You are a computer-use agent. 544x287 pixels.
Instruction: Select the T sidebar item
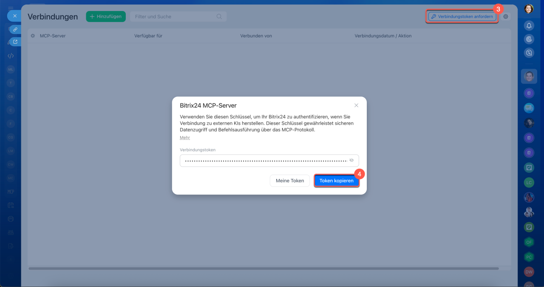click(x=11, y=83)
